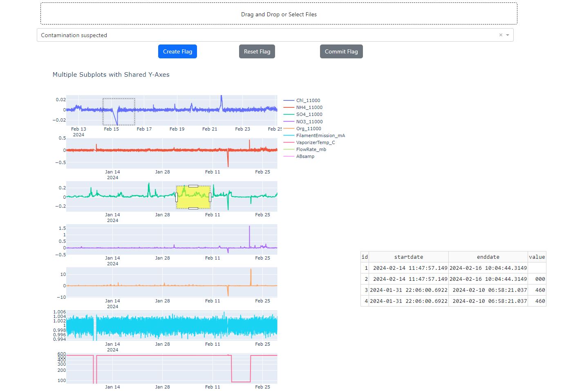Screen dimensions: 564x391
Task: Click the dashed selection box on the Chl_11000 plot
Action: 119,111
